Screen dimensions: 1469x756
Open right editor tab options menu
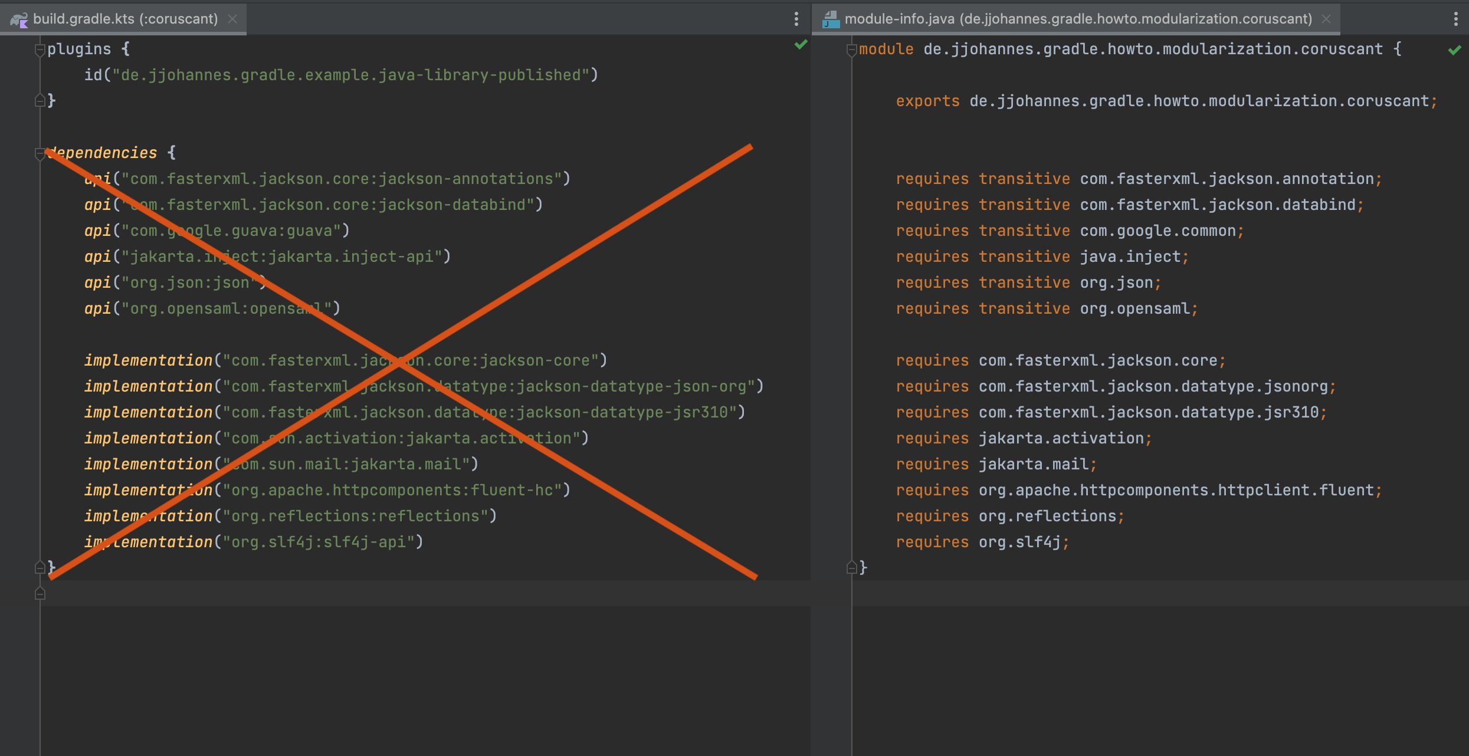coord(1455,19)
